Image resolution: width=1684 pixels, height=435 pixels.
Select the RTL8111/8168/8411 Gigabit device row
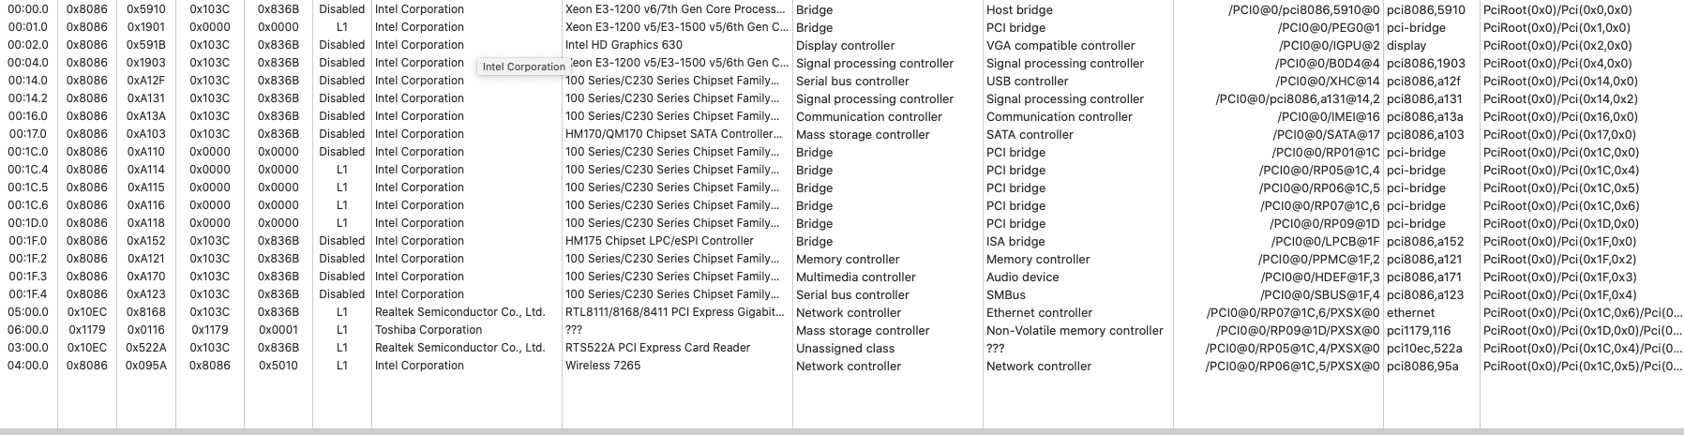tap(675, 312)
